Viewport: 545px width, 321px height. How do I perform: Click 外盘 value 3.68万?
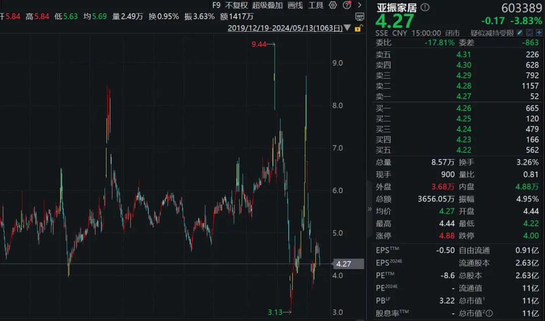click(443, 186)
